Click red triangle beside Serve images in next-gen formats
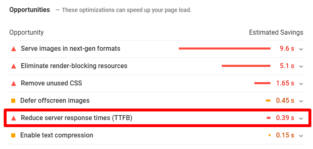The image size is (313, 149). click(x=14, y=49)
